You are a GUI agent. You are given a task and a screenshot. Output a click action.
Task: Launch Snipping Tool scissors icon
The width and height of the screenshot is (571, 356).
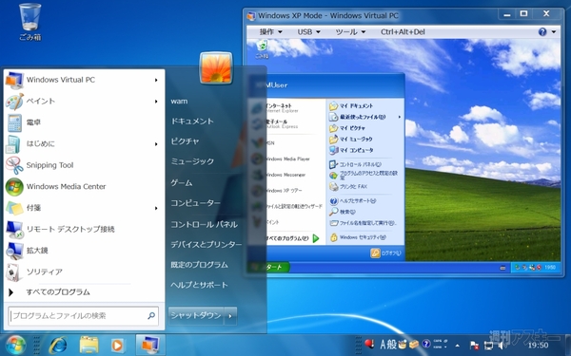click(x=14, y=165)
